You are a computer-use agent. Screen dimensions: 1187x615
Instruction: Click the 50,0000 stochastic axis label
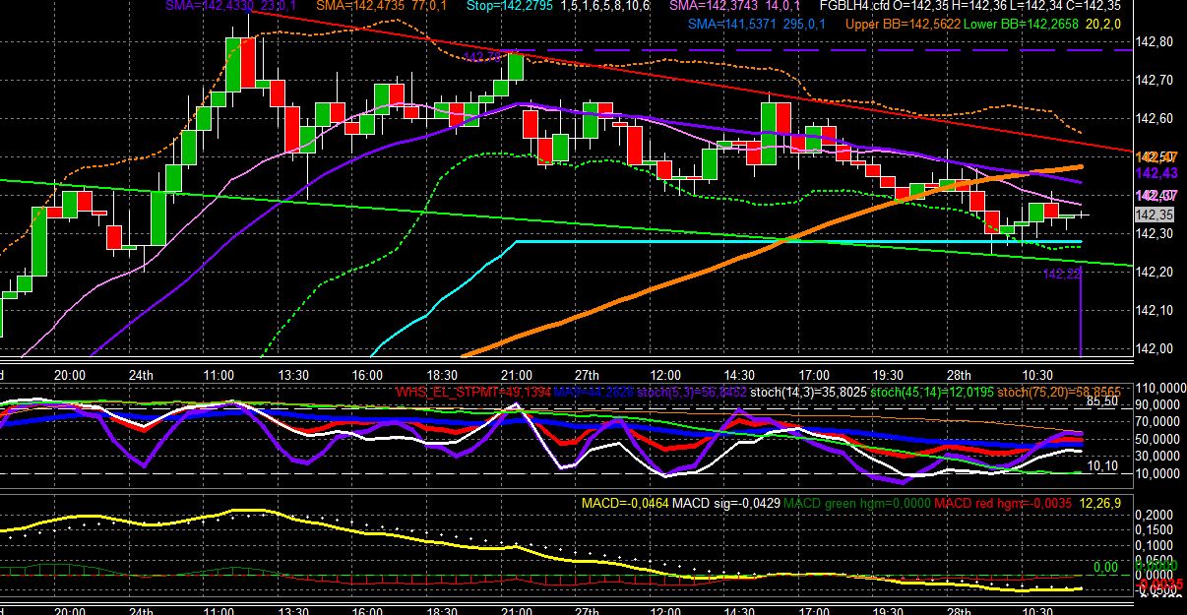[x=1157, y=438]
